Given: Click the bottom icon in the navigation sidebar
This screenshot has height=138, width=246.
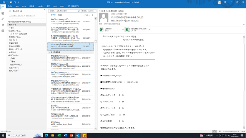Looking at the screenshot, I should (x=3, y=31).
